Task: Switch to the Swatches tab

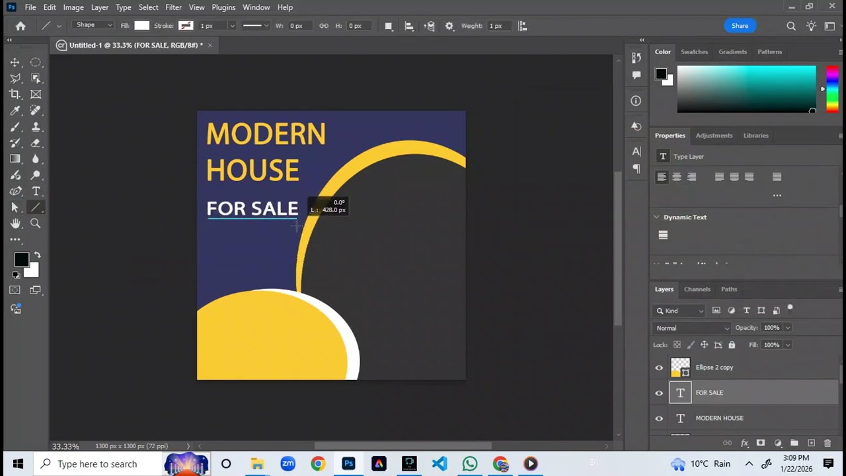Action: click(x=694, y=52)
